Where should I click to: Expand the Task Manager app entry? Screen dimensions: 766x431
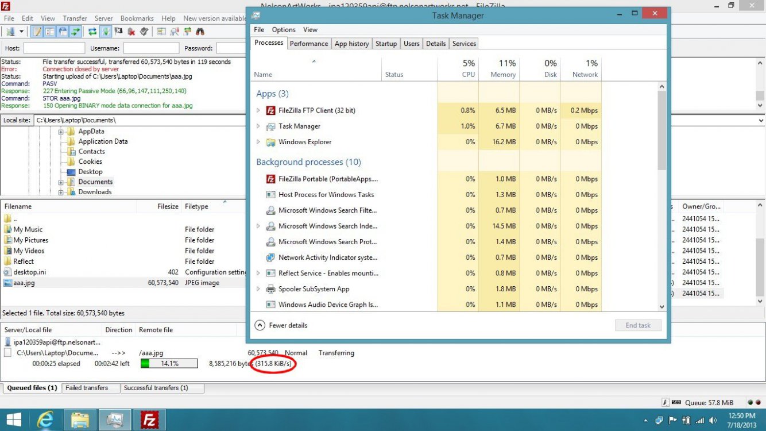(x=258, y=126)
